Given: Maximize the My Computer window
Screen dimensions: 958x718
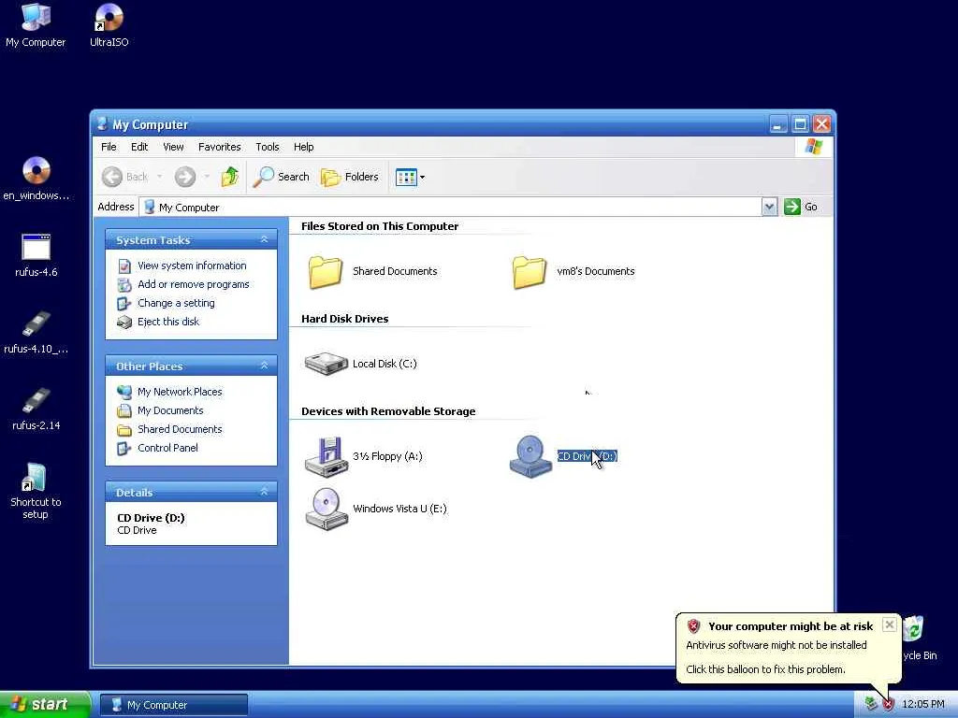Looking at the screenshot, I should (800, 124).
